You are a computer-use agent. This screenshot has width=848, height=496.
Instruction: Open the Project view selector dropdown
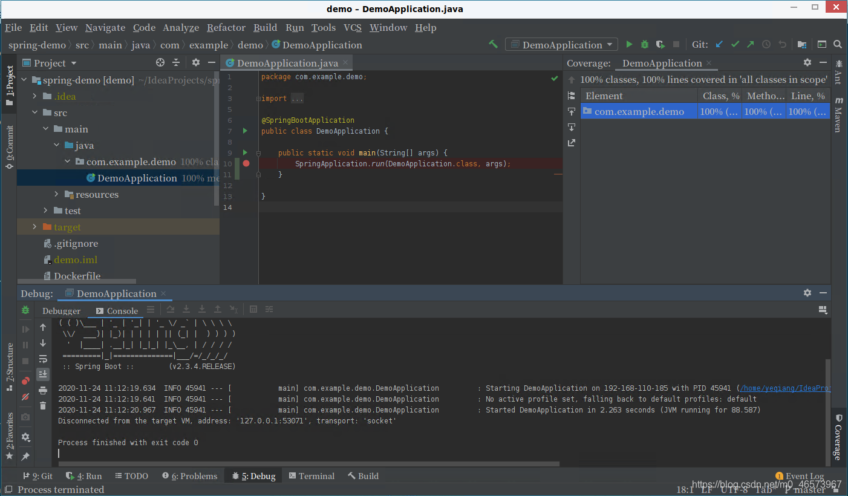tap(50, 63)
